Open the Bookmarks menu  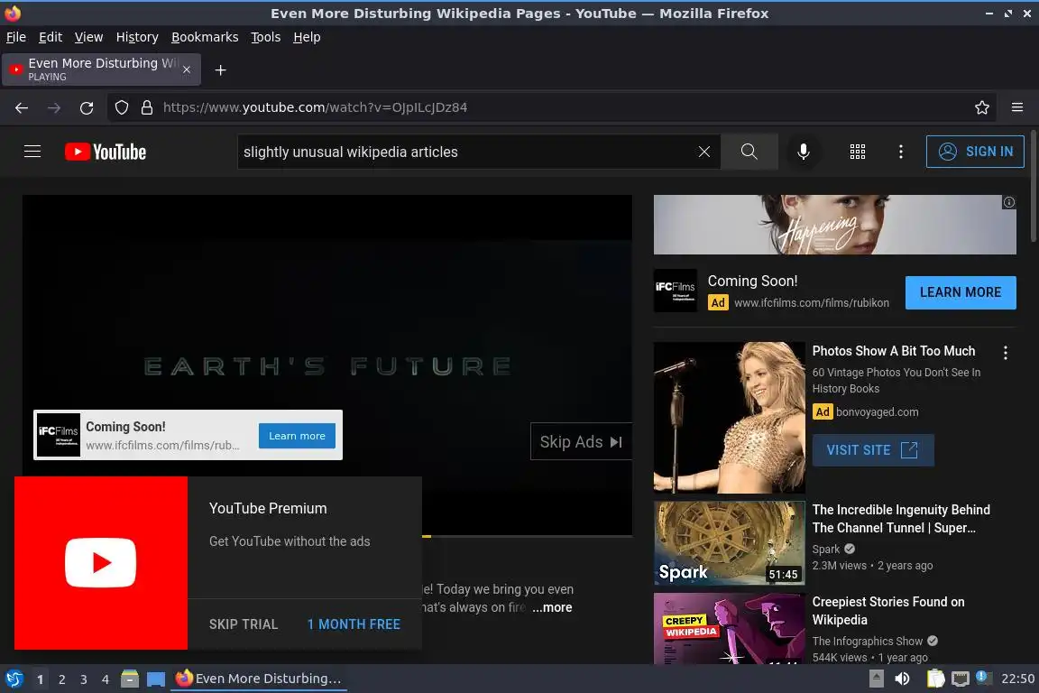click(x=205, y=37)
